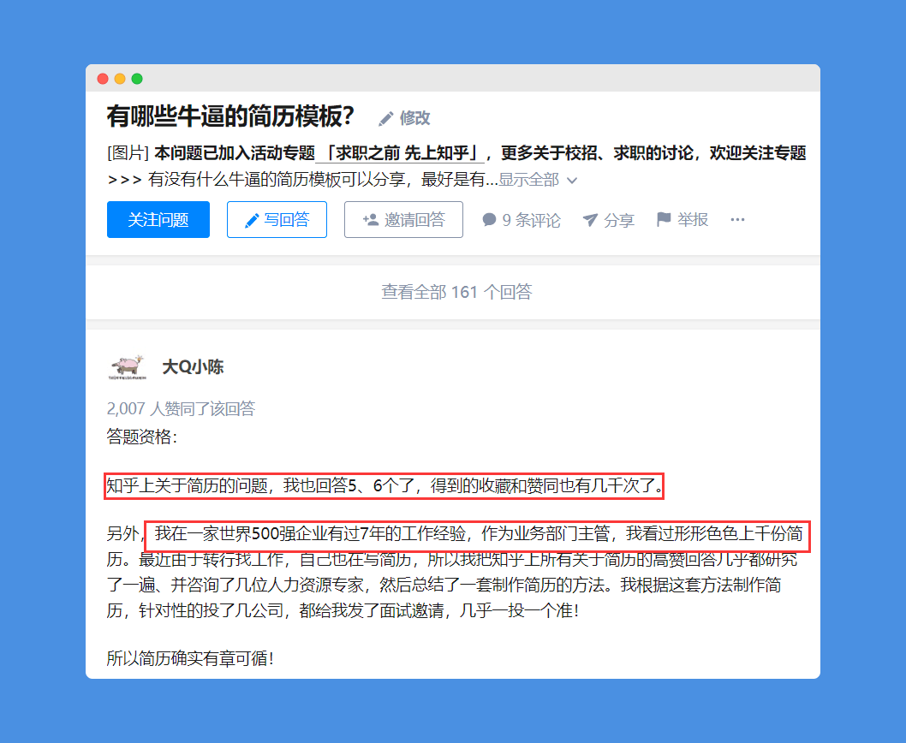View all 161 answers
The height and width of the screenshot is (743, 906).
pos(456,292)
